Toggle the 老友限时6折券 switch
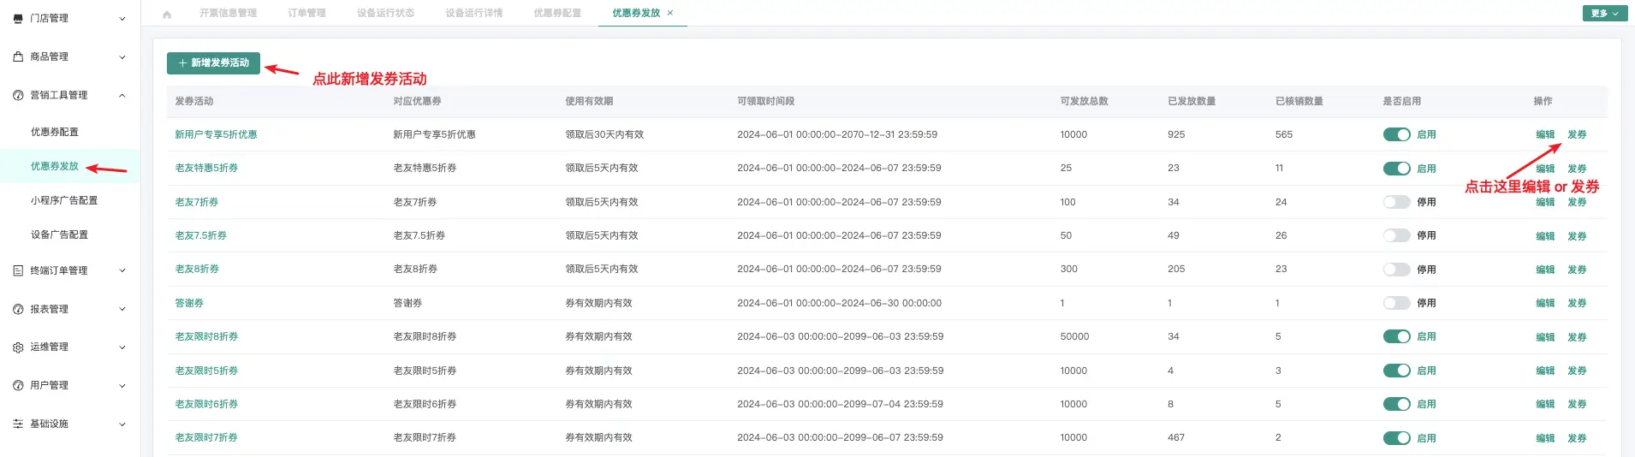The image size is (1635, 457). [1396, 404]
